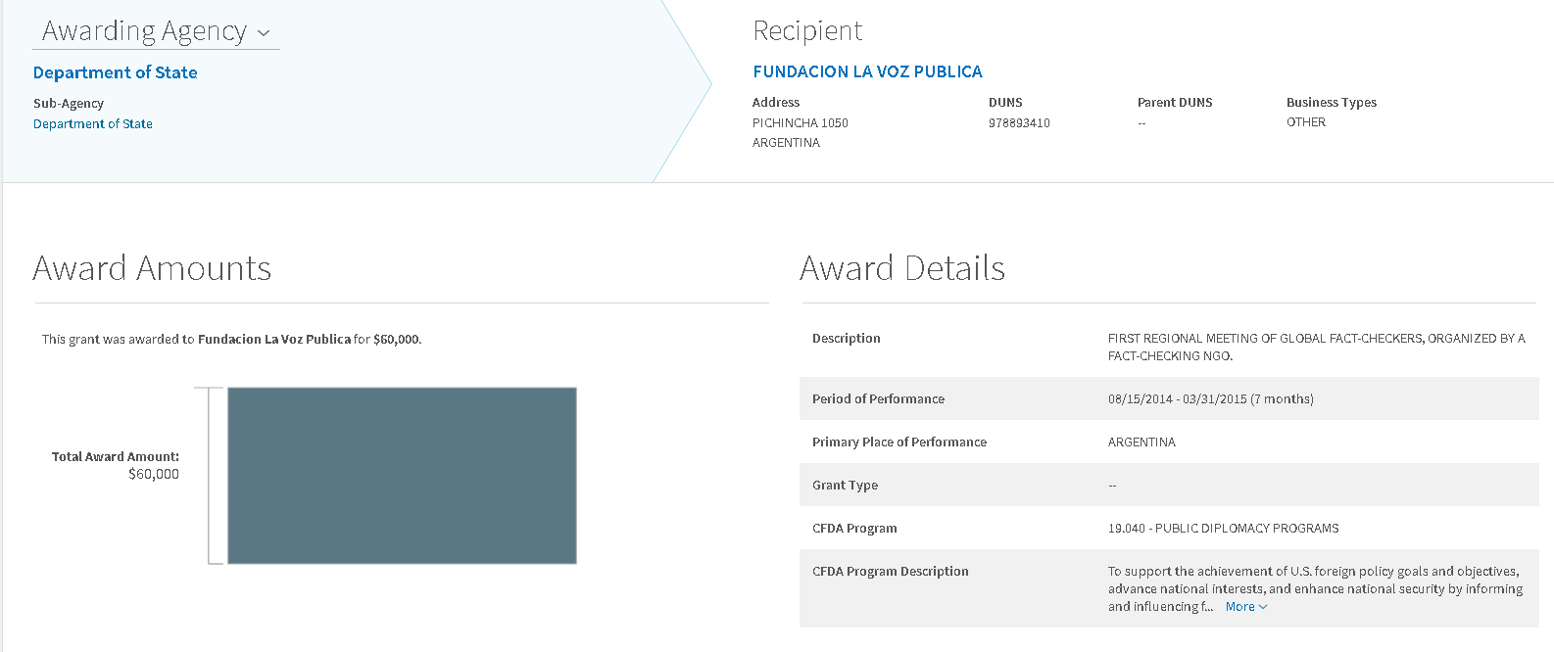The height and width of the screenshot is (652, 1554).
Task: Click the Business Types column label
Action: click(1332, 103)
